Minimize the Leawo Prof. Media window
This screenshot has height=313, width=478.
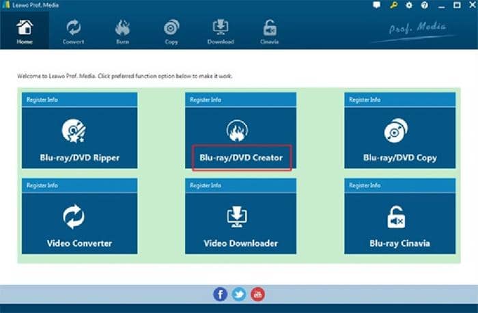[441, 5]
